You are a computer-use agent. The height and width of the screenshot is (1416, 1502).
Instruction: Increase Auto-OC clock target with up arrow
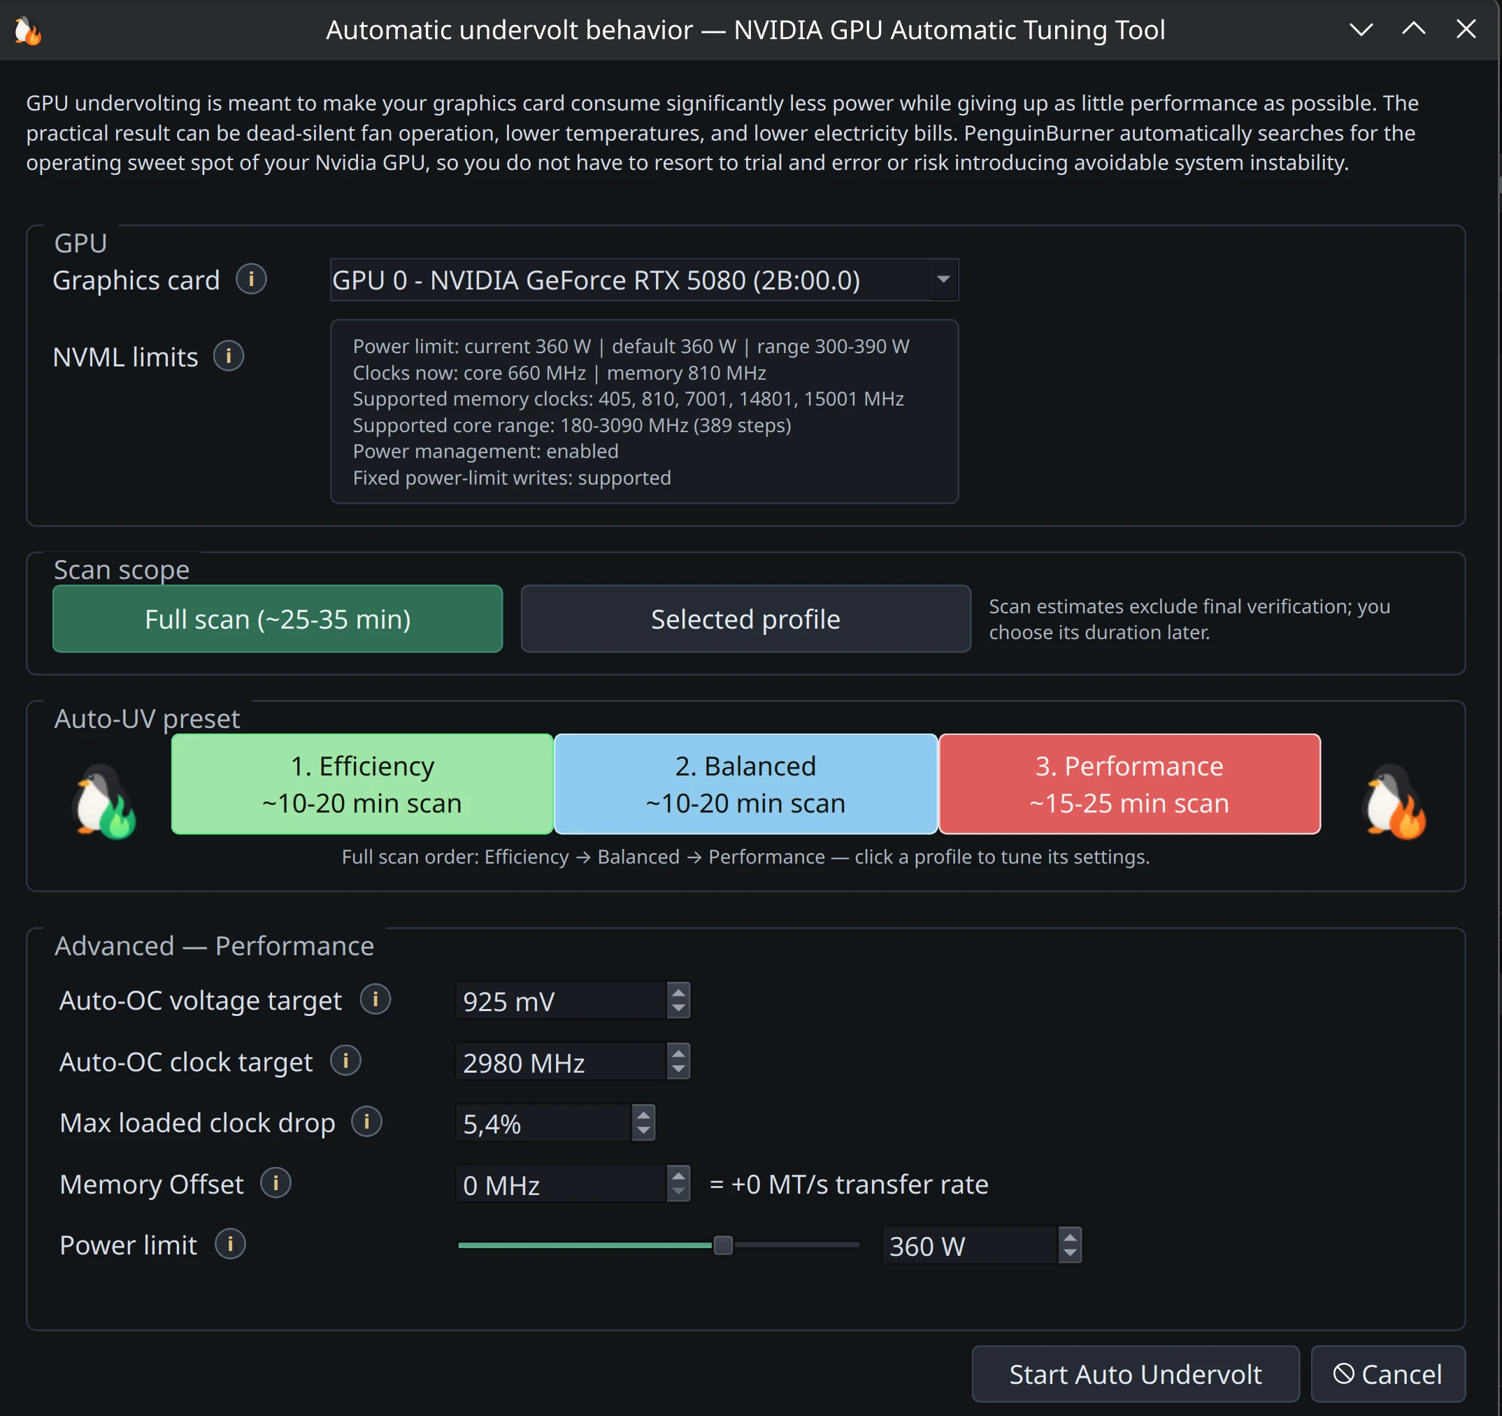pos(678,1054)
